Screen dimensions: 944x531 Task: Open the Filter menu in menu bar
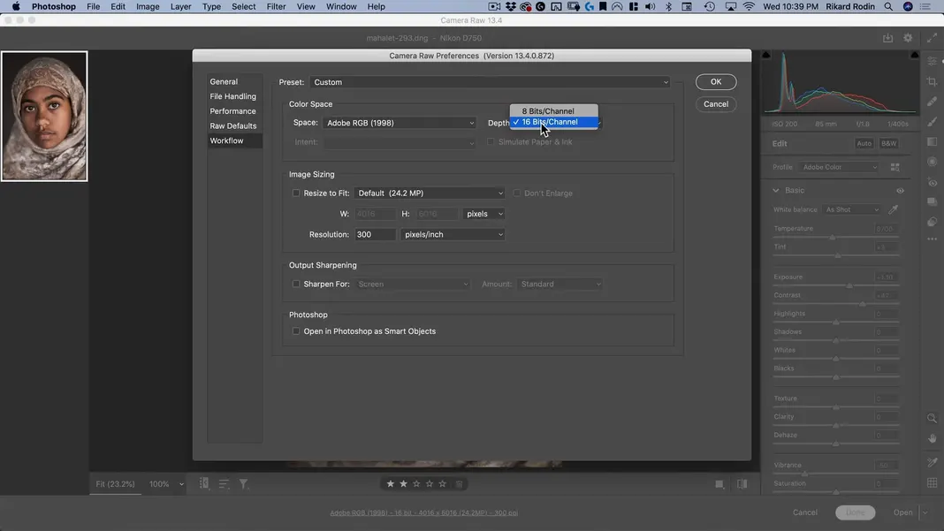276,6
